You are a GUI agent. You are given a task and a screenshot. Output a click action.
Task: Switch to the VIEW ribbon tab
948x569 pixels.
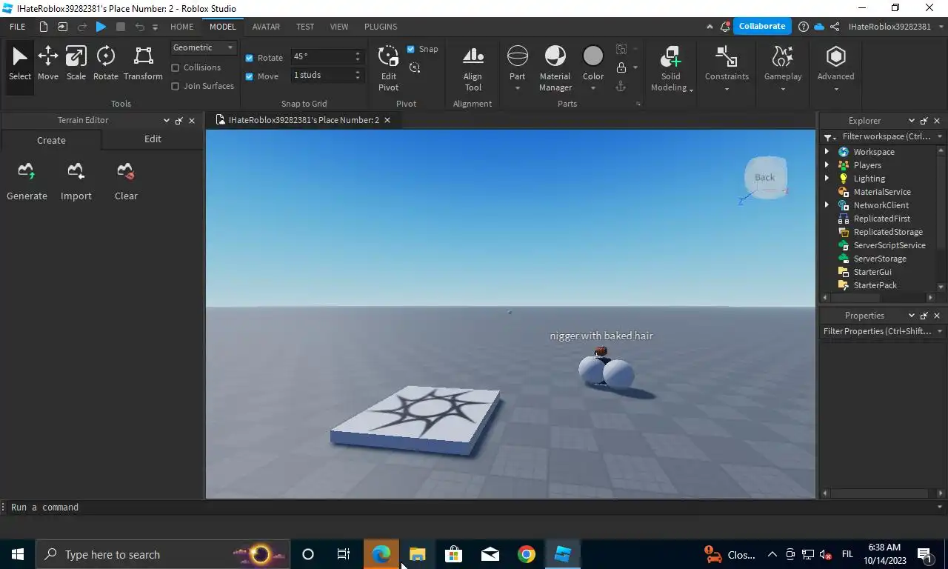click(x=339, y=27)
